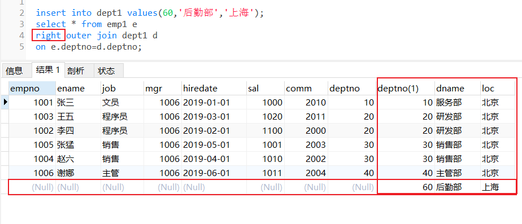Select the cell with empno 1001
The width and height of the screenshot is (522, 224).
pyautogui.click(x=32, y=102)
